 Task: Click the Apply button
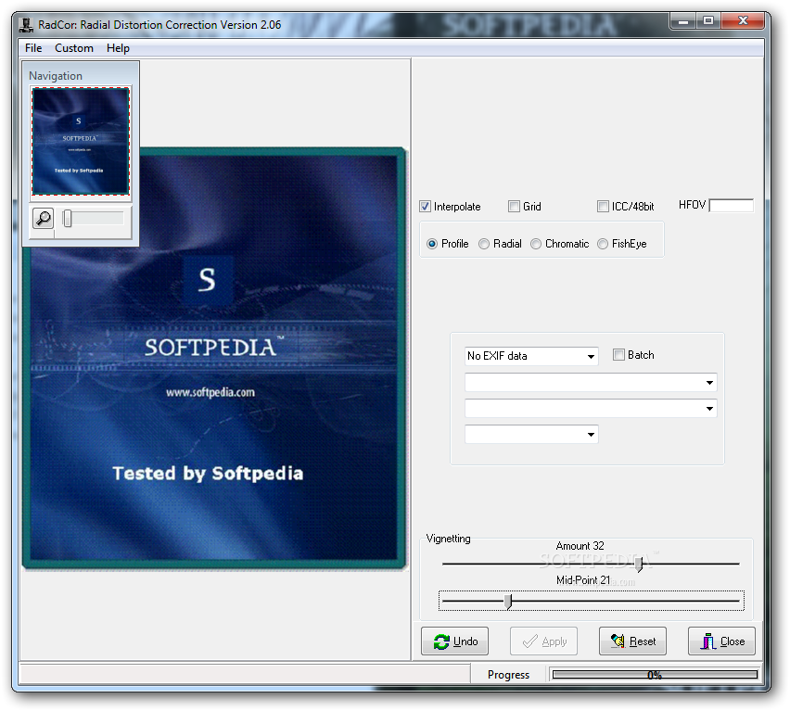(x=543, y=641)
